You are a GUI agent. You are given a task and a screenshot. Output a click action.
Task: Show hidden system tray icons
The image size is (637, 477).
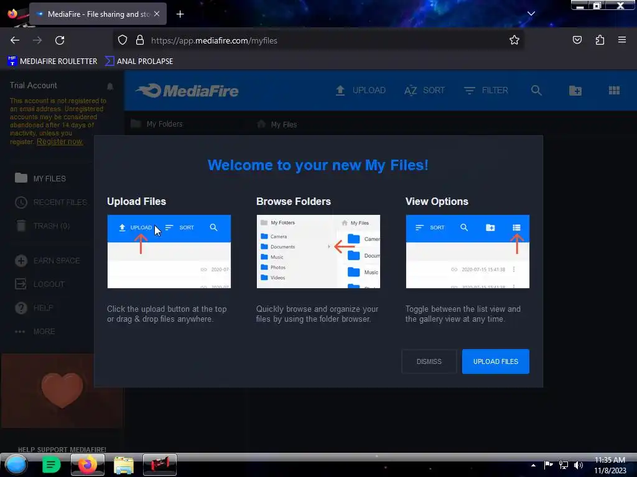(533, 465)
